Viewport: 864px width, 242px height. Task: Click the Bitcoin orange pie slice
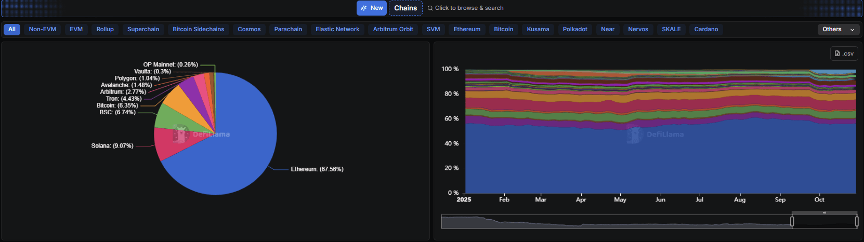[183, 103]
